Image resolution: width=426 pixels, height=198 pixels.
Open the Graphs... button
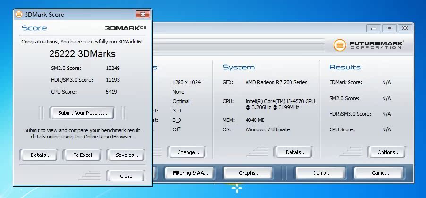coord(249,173)
